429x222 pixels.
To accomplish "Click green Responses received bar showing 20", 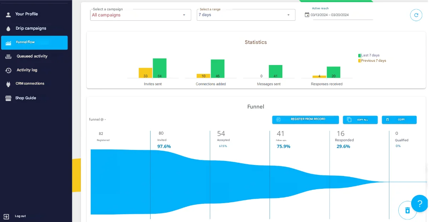I will pos(334,72).
